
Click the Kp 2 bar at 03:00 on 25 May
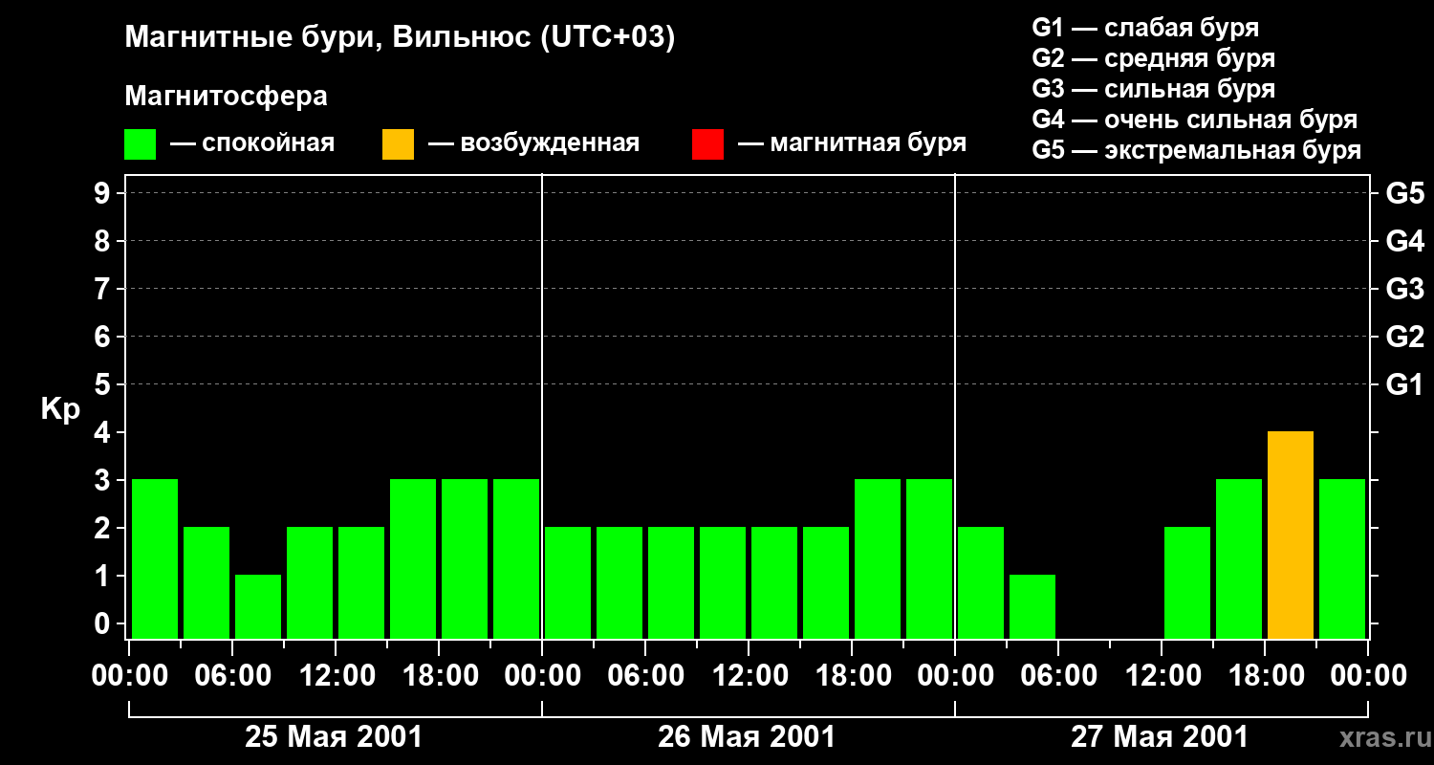pos(206,583)
